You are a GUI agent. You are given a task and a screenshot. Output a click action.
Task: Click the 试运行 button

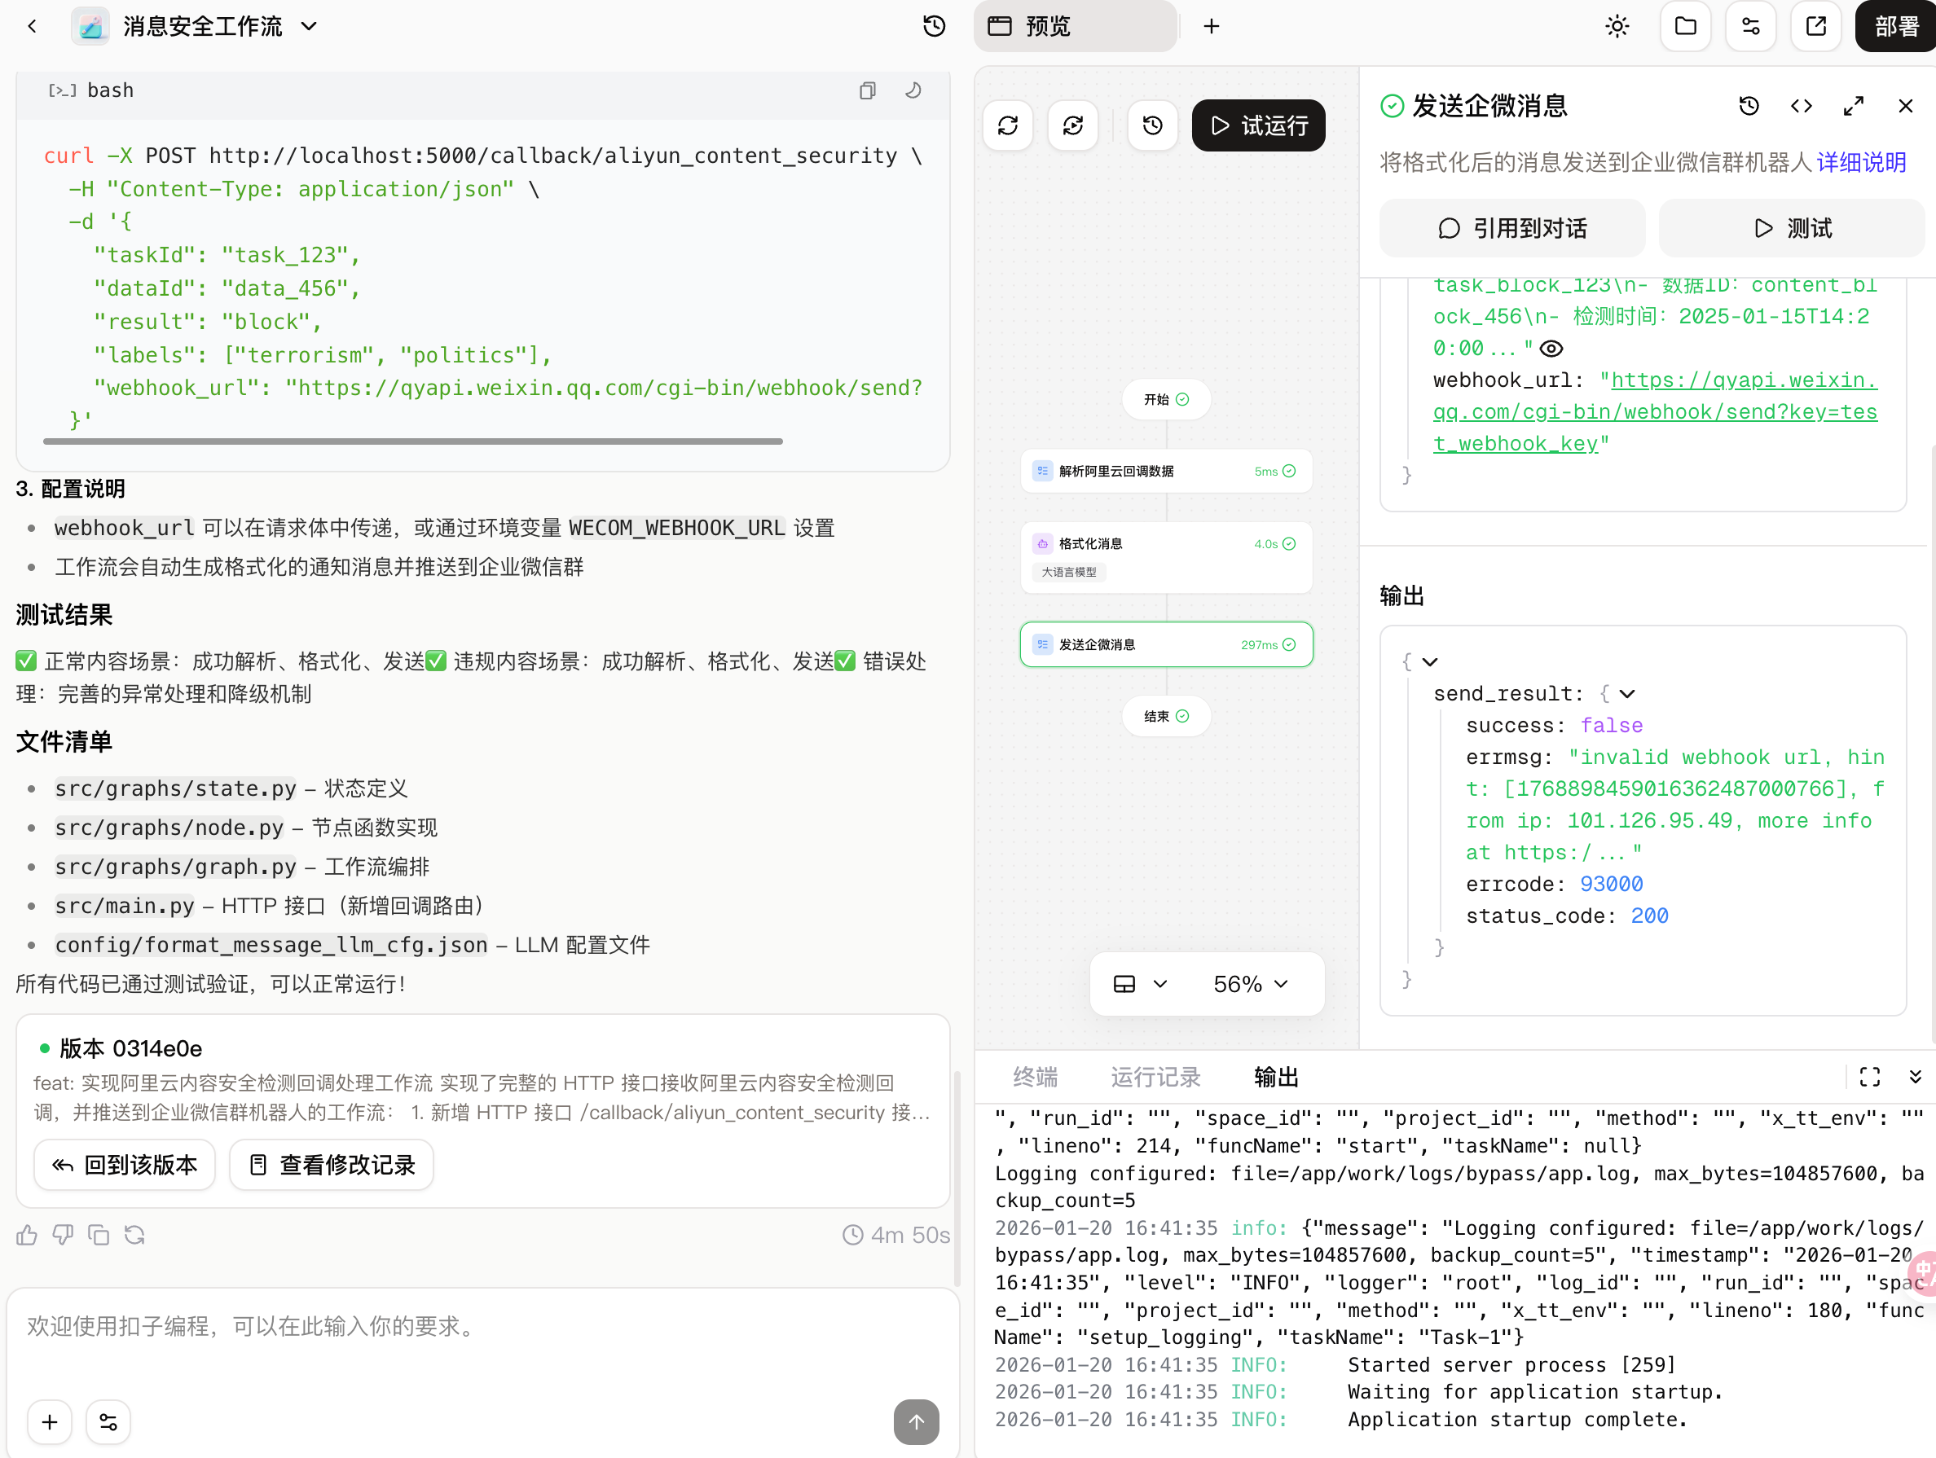coord(1258,126)
